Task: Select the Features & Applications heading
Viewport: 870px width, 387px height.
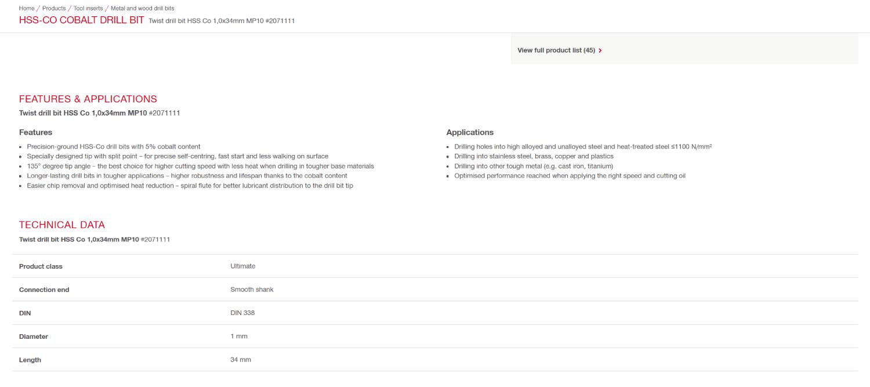Action: point(88,99)
